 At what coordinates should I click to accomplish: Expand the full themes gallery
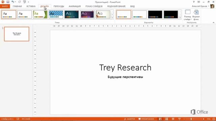[112, 18]
